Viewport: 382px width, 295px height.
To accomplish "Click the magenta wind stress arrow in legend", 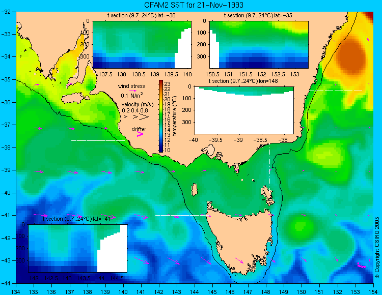I will click(x=133, y=91).
